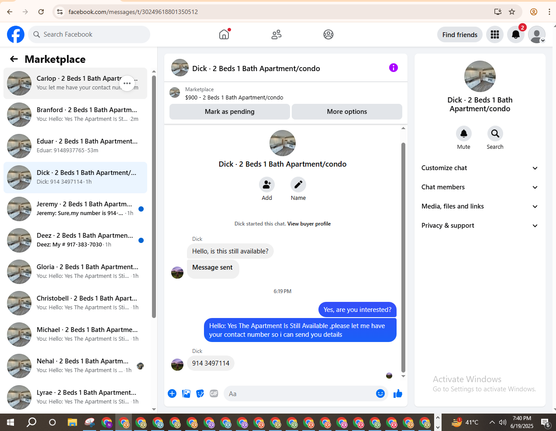Open the Jeremy unread conversation

75,209
